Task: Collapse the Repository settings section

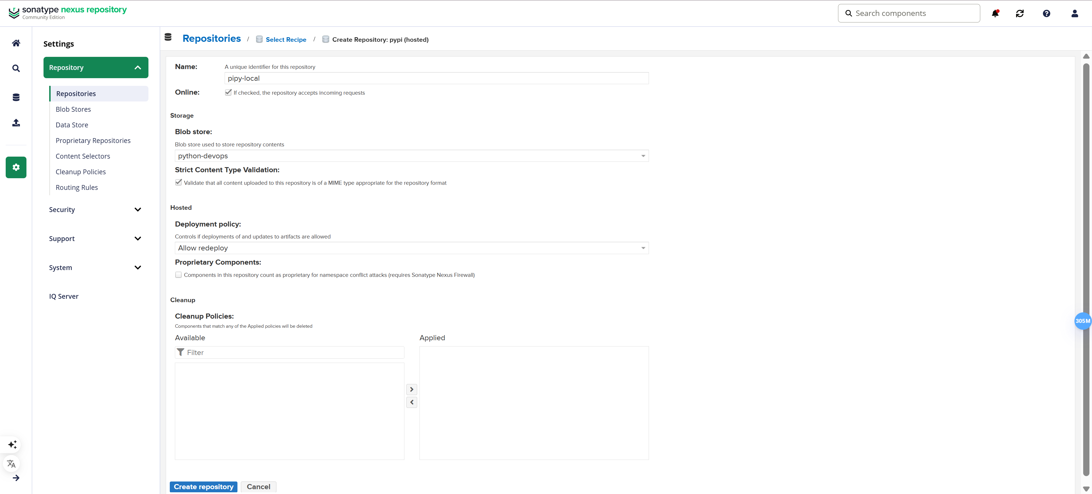Action: click(x=96, y=67)
